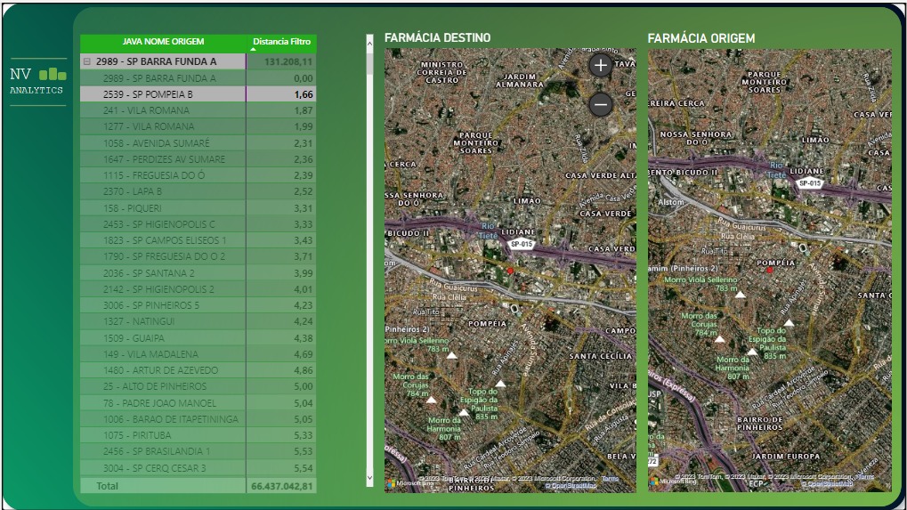
Task: Select row 2036 - SP SANTANA 2
Action: tap(198, 273)
